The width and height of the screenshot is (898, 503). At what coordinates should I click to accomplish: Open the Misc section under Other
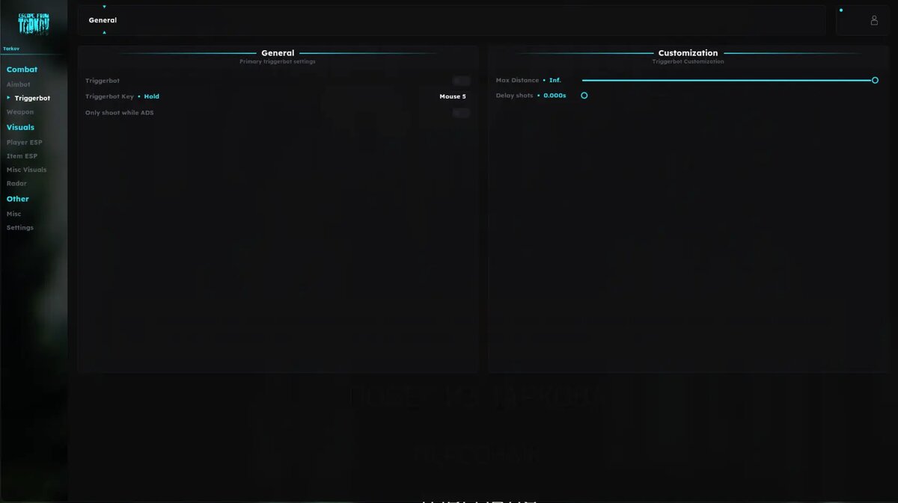14,214
